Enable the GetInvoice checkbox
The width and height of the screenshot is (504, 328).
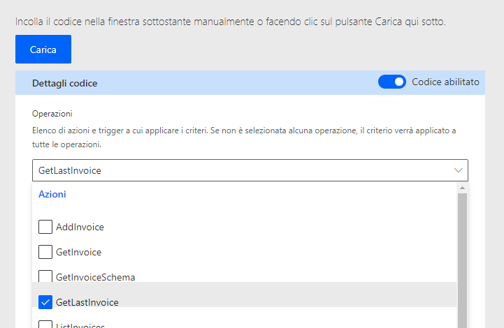(45, 252)
